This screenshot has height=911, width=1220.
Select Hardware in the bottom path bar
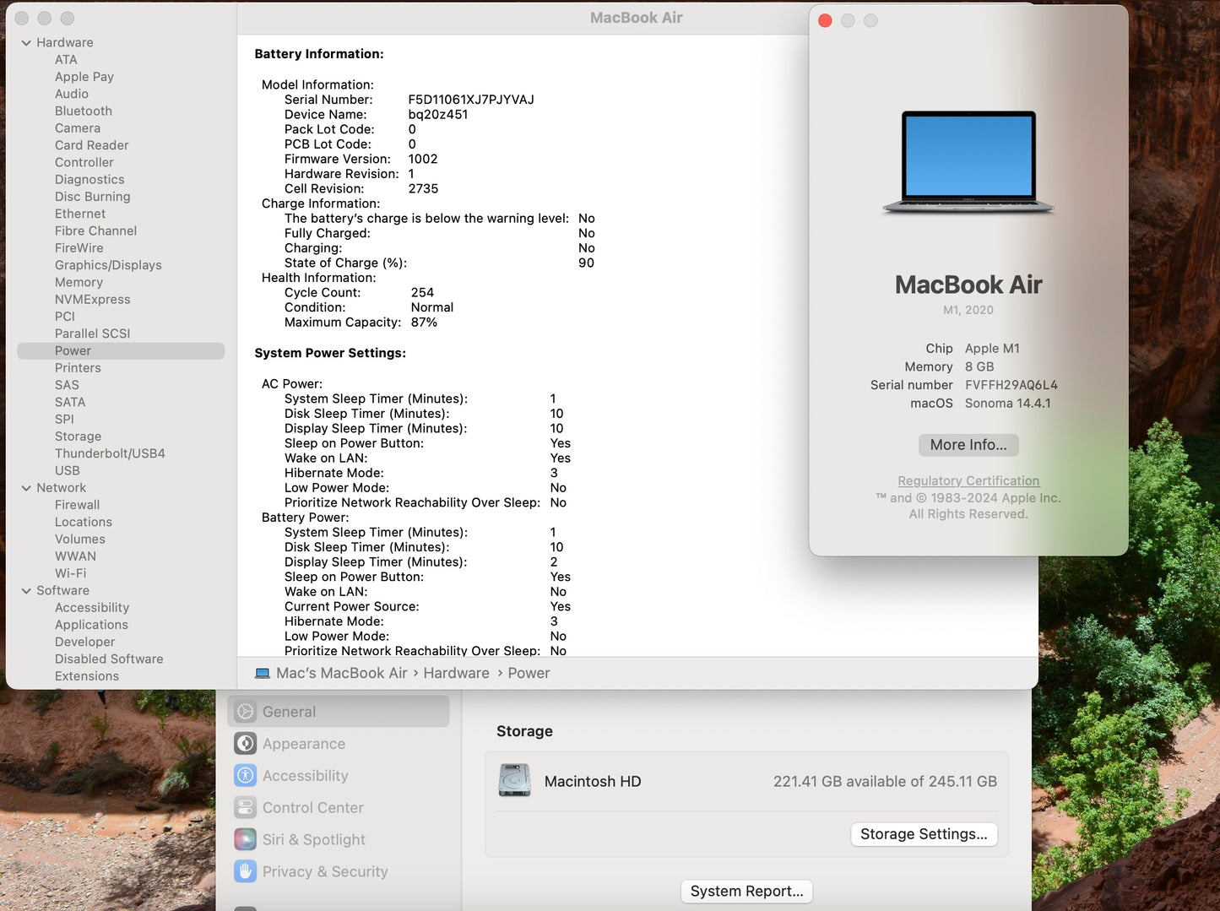coord(457,674)
